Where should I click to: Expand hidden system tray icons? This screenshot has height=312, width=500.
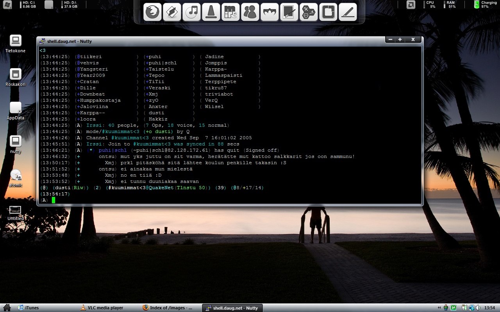439,308
